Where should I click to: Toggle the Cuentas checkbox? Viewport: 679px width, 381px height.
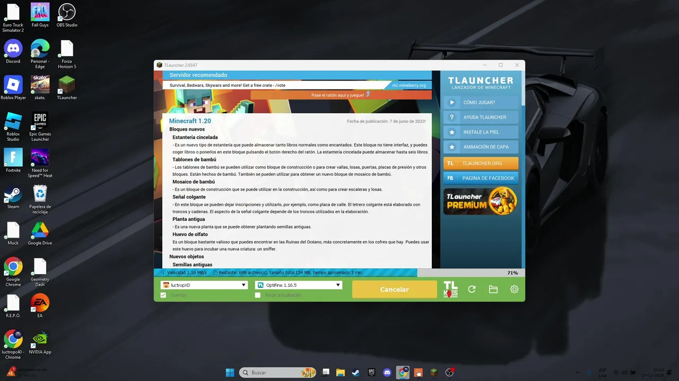(x=163, y=295)
